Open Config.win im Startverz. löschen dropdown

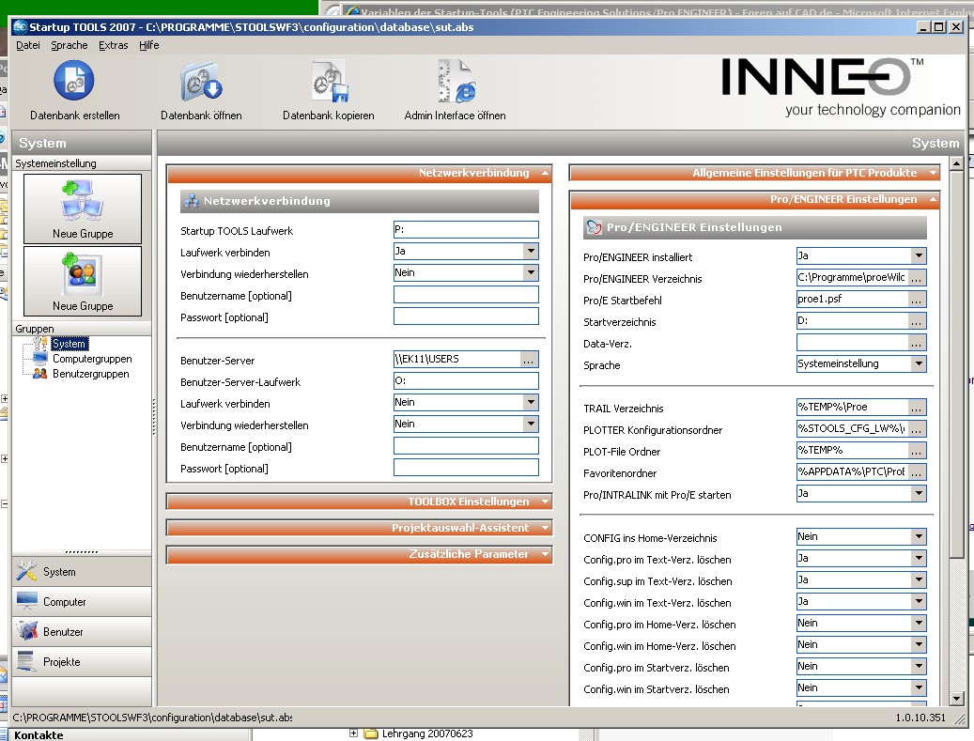(x=918, y=688)
